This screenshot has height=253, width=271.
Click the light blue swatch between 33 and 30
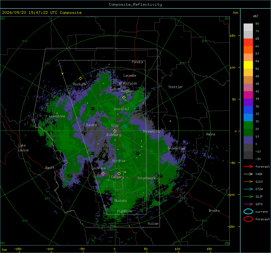(248, 117)
